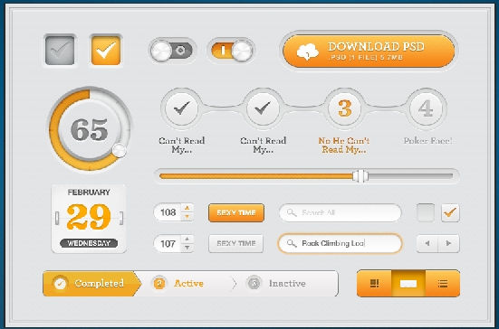Click the magnifier icon in Rock Climbing field
The image size is (499, 329).
292,243
